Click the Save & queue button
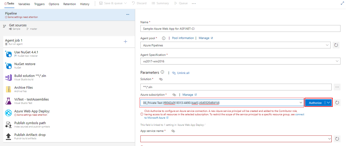The width and height of the screenshot is (350, 146). [110, 3]
